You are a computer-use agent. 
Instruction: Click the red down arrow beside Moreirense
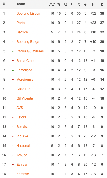pyautogui.click(x=13, y=80)
